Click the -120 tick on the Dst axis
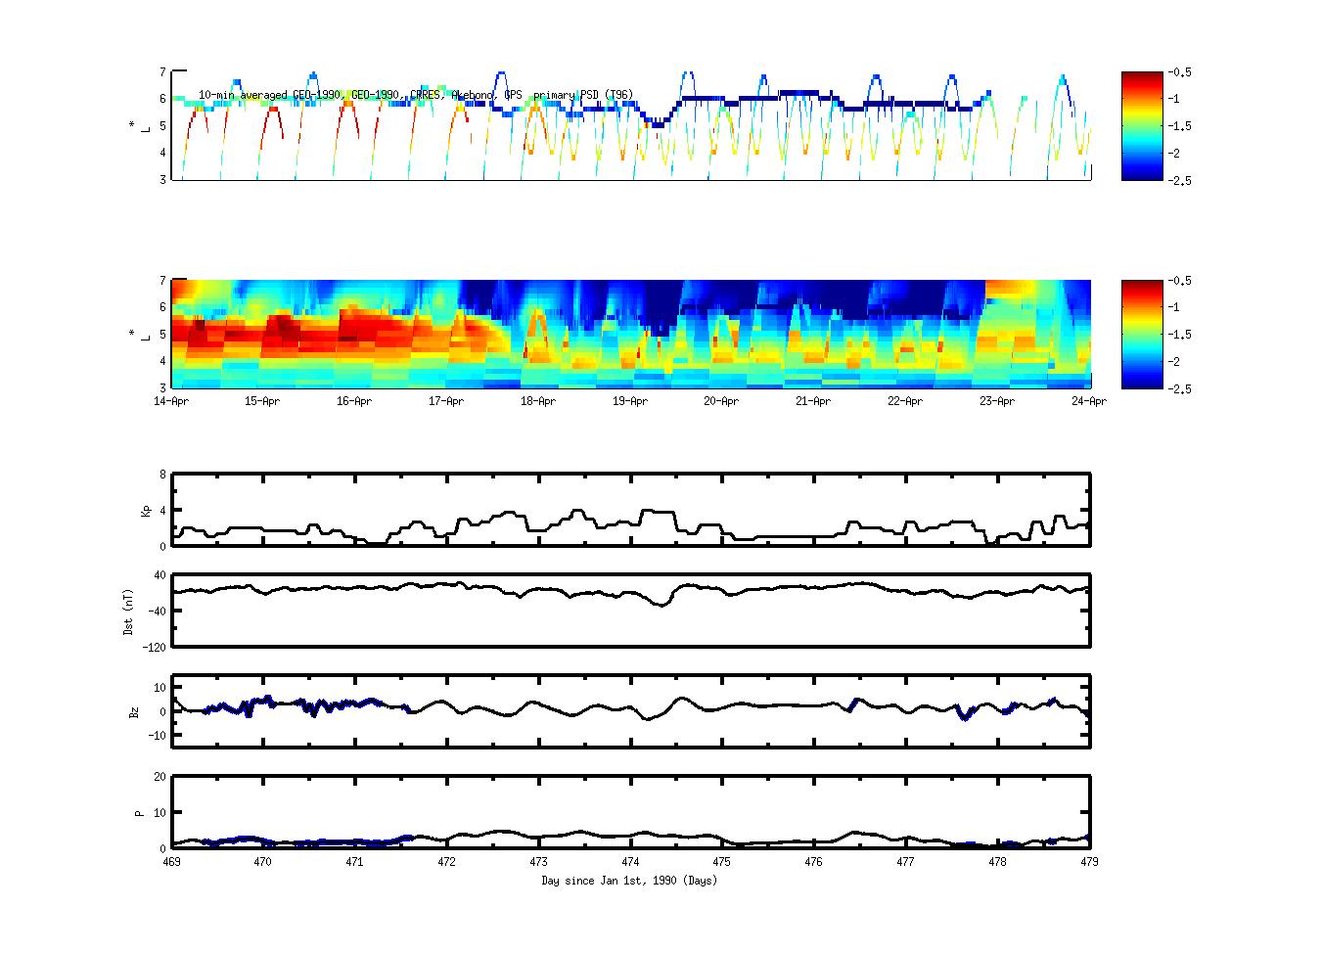The height and width of the screenshot is (953, 1322). [156, 647]
